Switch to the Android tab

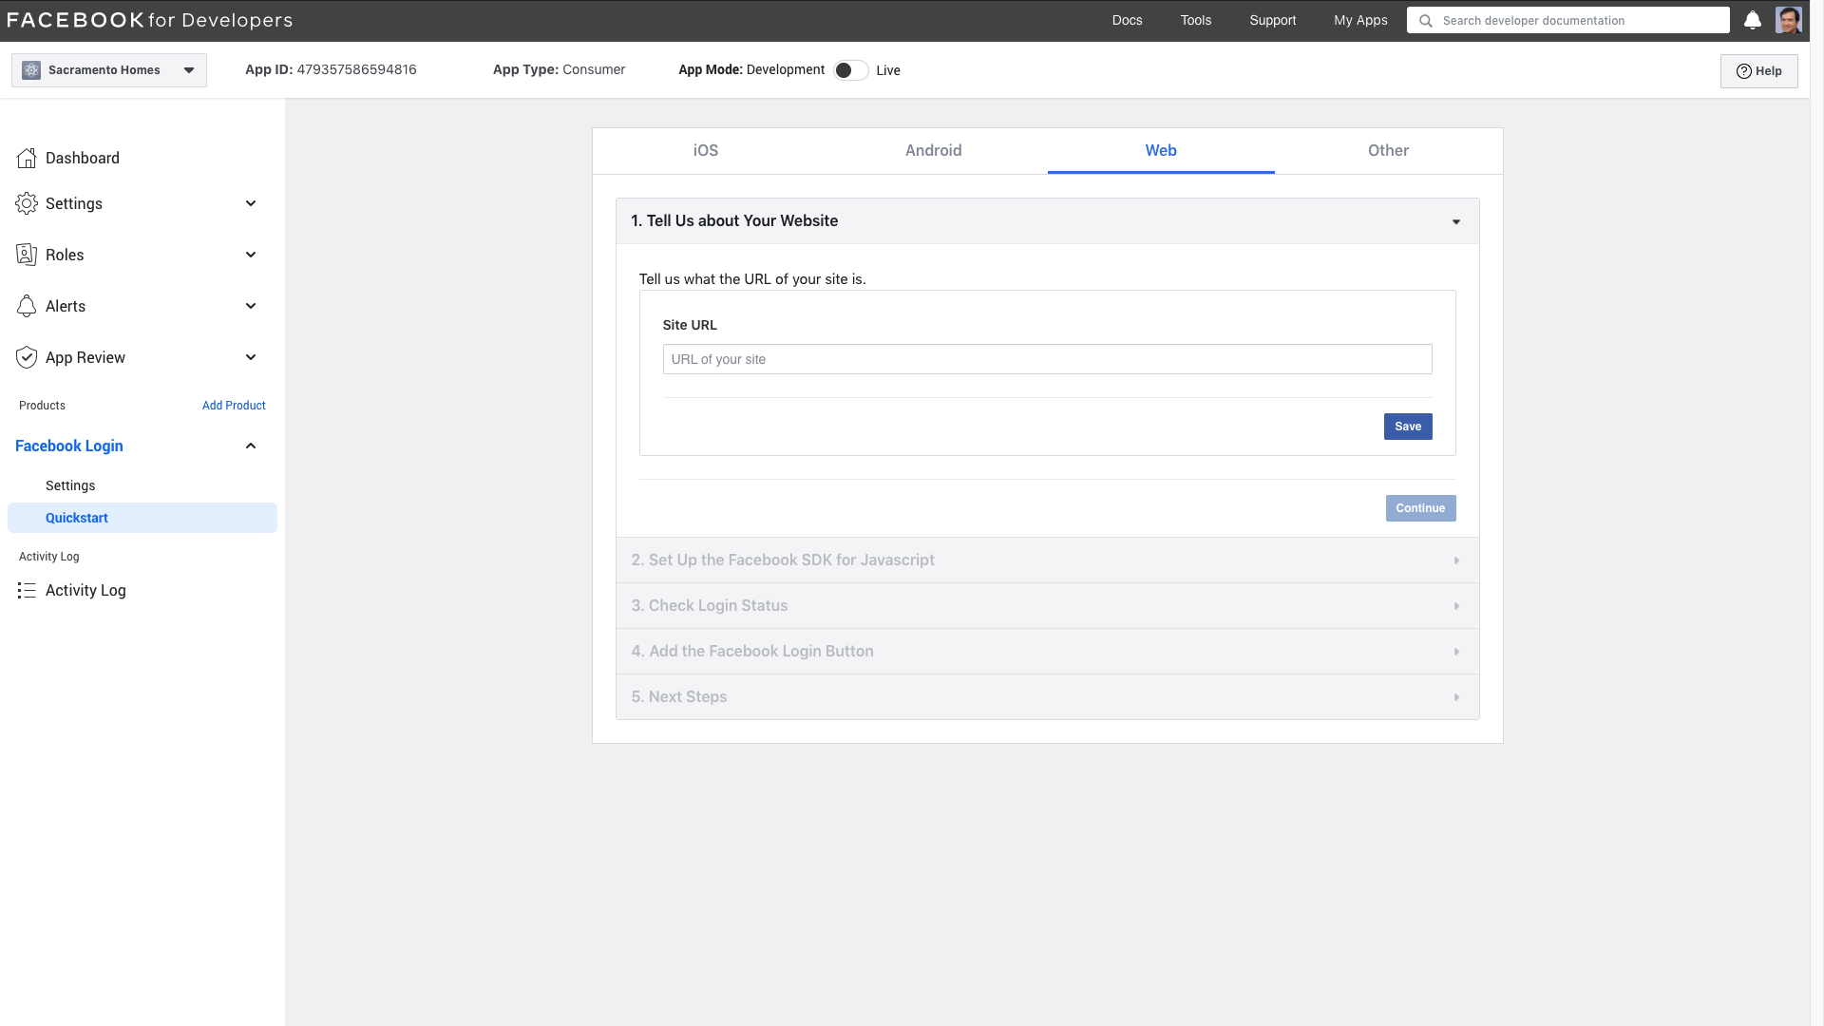click(x=933, y=151)
